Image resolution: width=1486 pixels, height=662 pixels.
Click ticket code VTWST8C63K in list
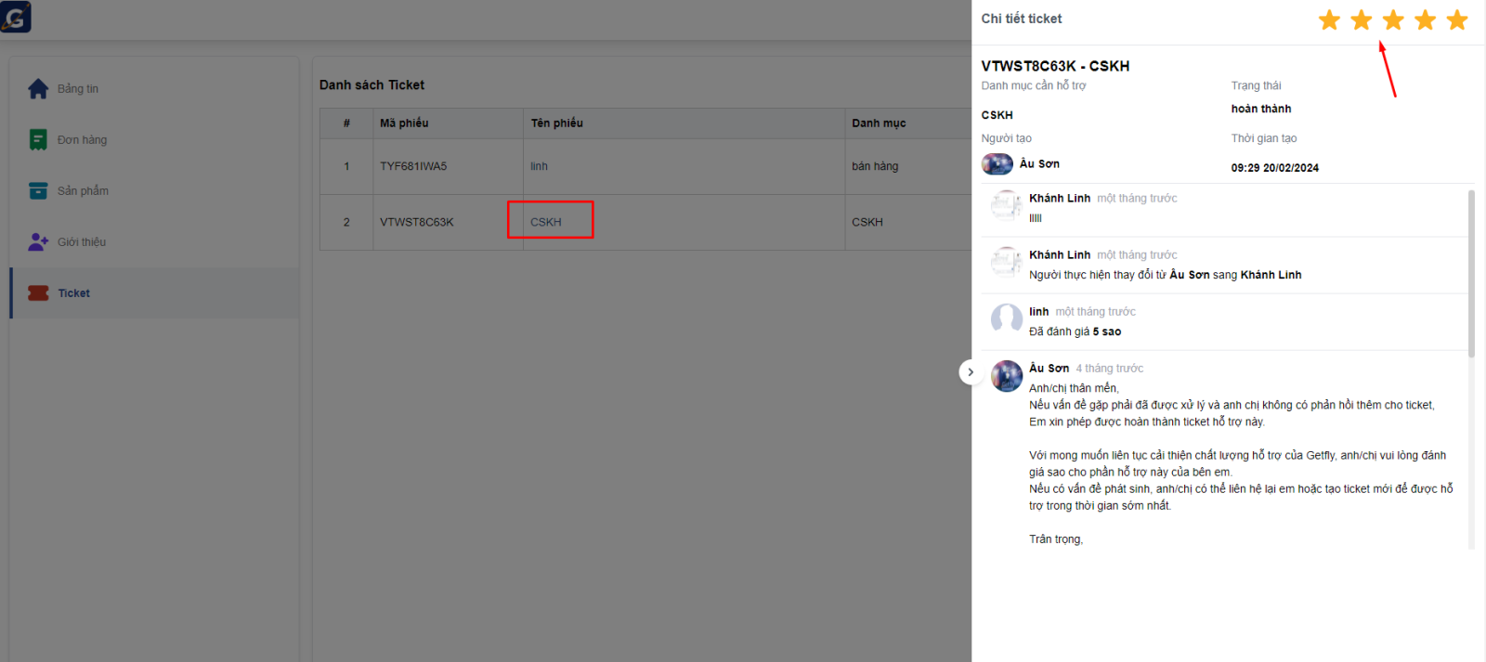pyautogui.click(x=417, y=222)
